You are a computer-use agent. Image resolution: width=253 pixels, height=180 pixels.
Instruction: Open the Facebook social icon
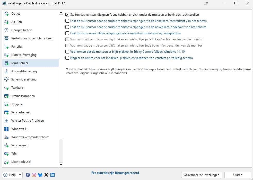point(28,175)
